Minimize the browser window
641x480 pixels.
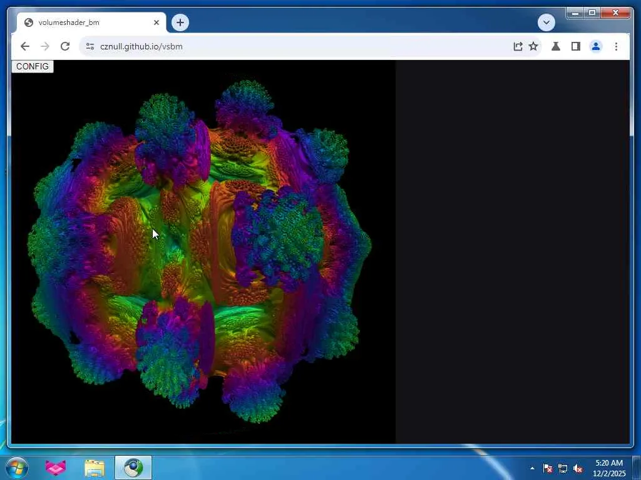pyautogui.click(x=575, y=13)
